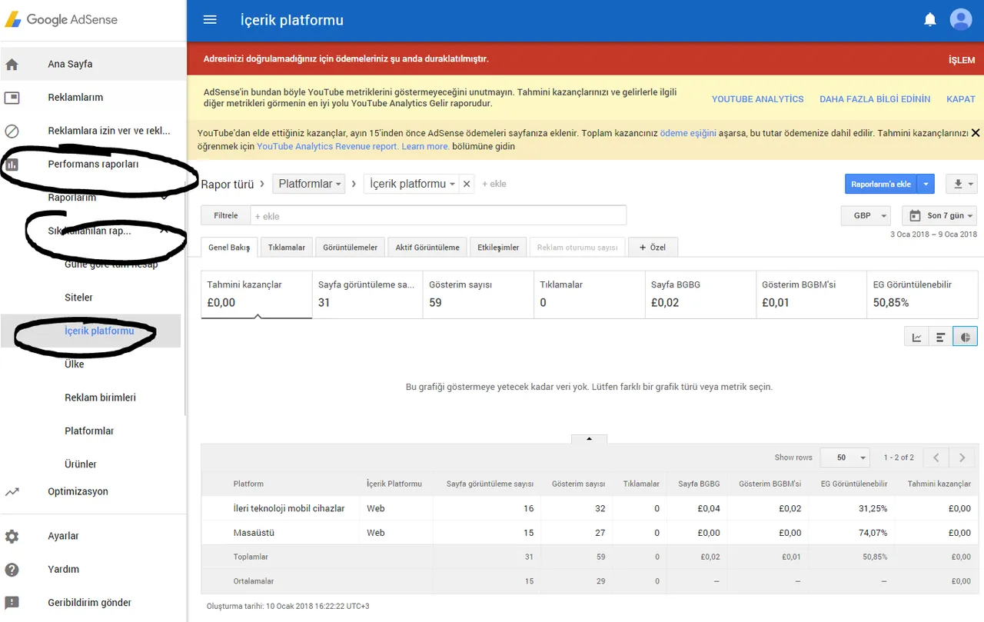The height and width of the screenshot is (622, 984).
Task: Open YouTube Analytics Revenue report link
Action: click(x=327, y=146)
